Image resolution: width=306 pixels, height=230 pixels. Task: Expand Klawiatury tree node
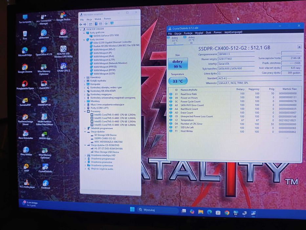coord(85,78)
